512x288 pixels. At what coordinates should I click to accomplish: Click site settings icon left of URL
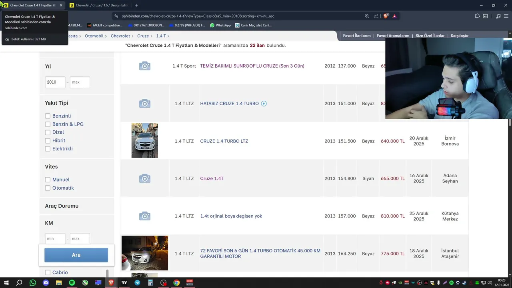(x=116, y=16)
